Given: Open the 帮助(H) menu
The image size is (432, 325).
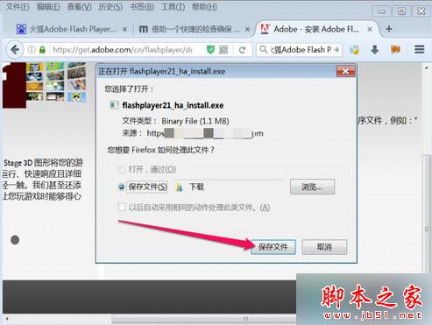Looking at the screenshot, I should (204, 7).
